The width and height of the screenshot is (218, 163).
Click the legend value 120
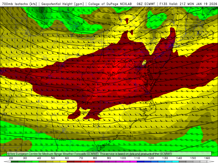151,158
